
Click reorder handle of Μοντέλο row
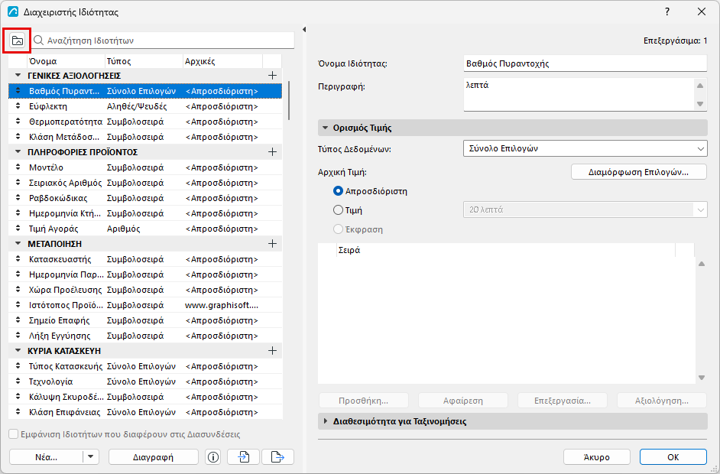(x=18, y=167)
